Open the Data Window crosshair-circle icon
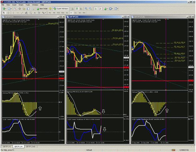This screenshot has width=196, height=152. point(20,9)
